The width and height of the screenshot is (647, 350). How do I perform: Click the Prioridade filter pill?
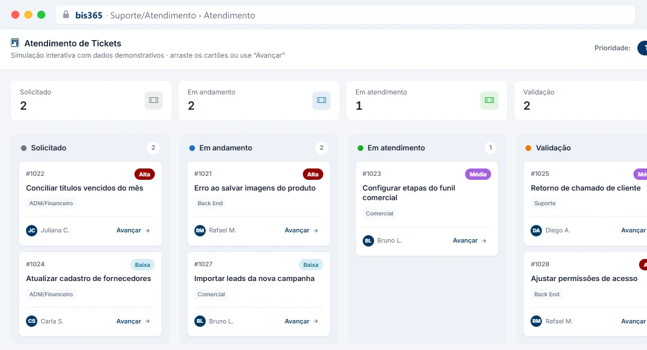click(642, 48)
